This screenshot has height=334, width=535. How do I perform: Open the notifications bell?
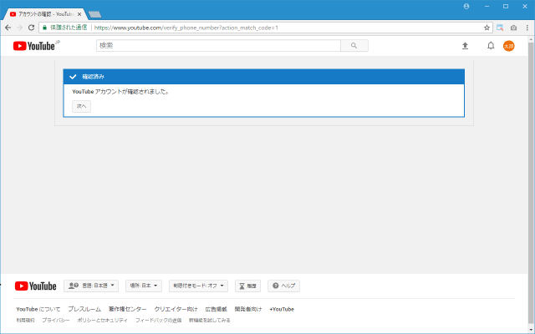point(491,46)
